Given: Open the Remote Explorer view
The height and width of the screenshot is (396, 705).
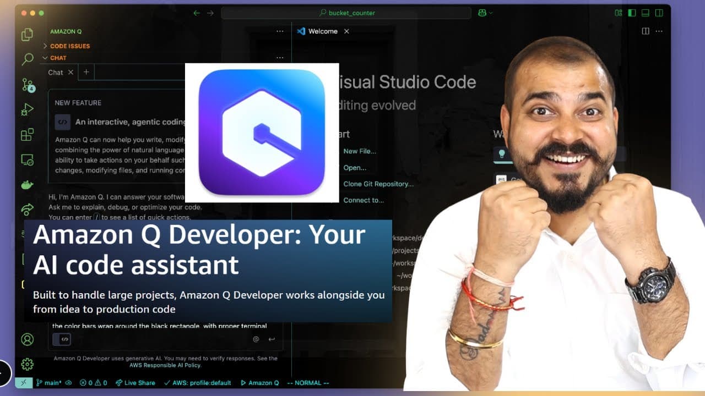Looking at the screenshot, I should tap(27, 159).
